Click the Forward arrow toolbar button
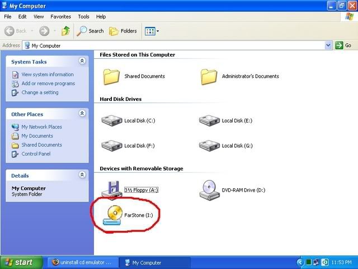358x269 pixels. tap(44, 31)
